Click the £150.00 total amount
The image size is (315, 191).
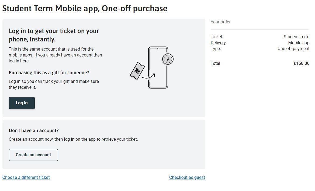tap(301, 63)
